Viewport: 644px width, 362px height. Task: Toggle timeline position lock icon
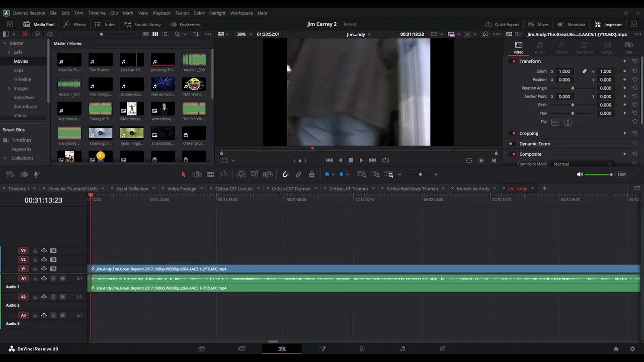pyautogui.click(x=311, y=174)
